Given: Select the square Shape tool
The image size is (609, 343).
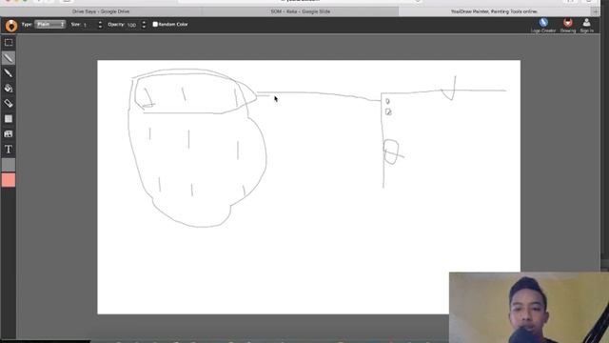Looking at the screenshot, I should click(x=9, y=118).
